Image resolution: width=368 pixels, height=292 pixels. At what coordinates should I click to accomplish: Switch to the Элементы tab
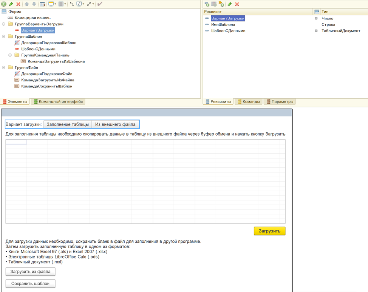[15, 102]
